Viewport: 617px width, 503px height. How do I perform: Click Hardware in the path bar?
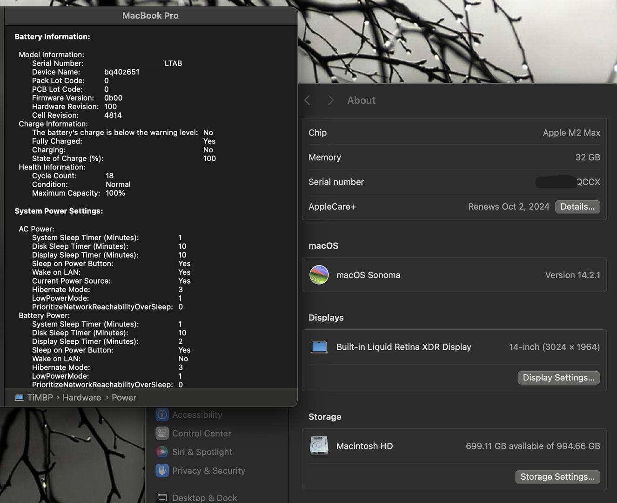point(81,397)
